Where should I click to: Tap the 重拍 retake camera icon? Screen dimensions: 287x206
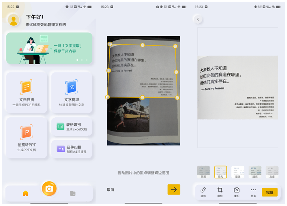point(237,192)
